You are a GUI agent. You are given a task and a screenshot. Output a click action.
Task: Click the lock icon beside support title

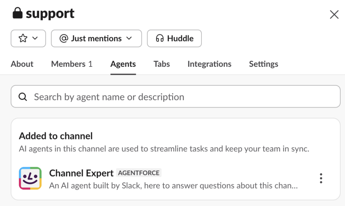click(17, 14)
